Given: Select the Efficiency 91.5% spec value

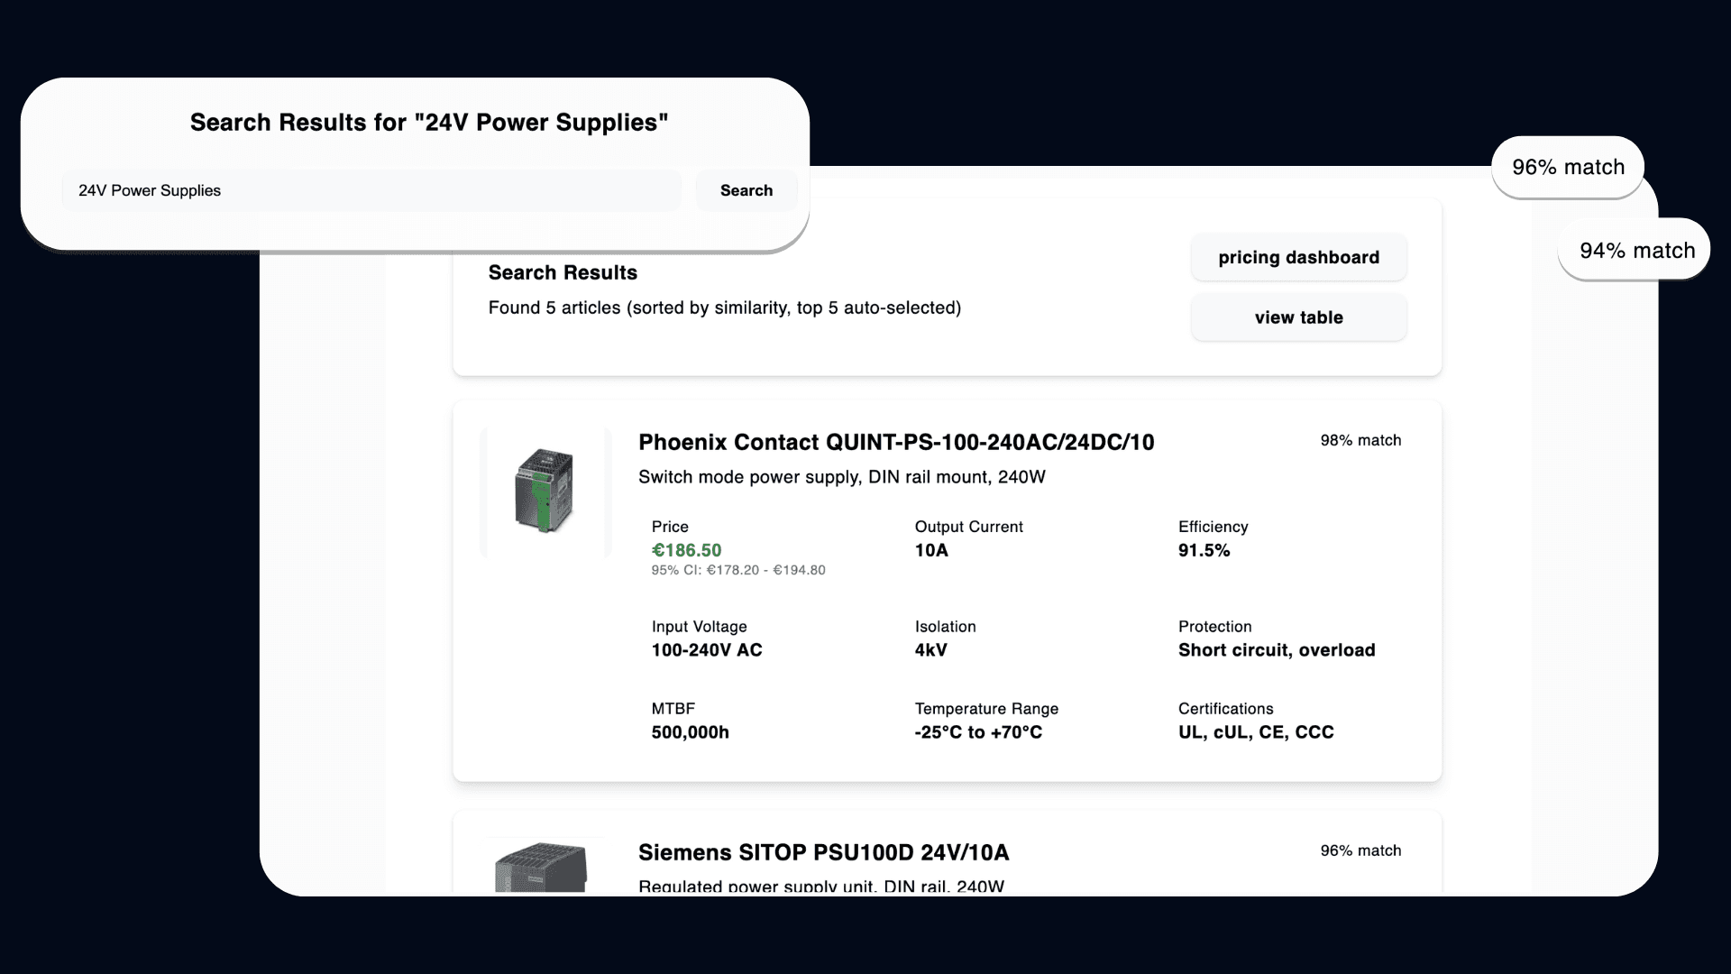Looking at the screenshot, I should (x=1204, y=550).
